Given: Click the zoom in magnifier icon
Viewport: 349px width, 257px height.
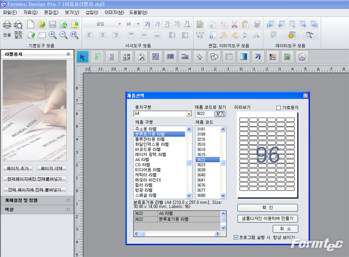Looking at the screenshot, I should click(x=53, y=35).
